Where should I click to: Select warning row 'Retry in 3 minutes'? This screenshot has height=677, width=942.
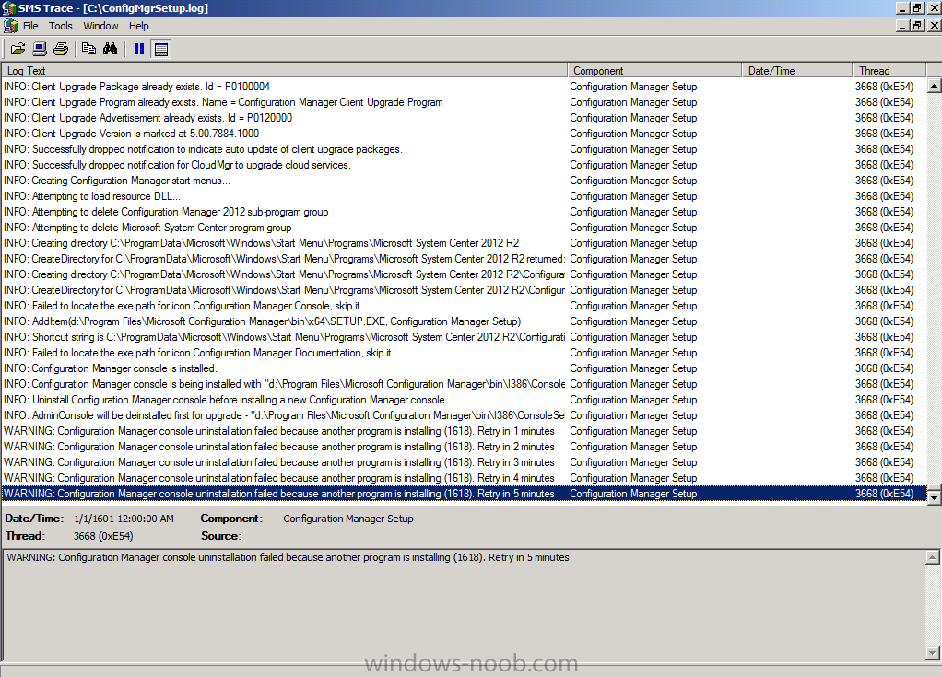coord(464,461)
